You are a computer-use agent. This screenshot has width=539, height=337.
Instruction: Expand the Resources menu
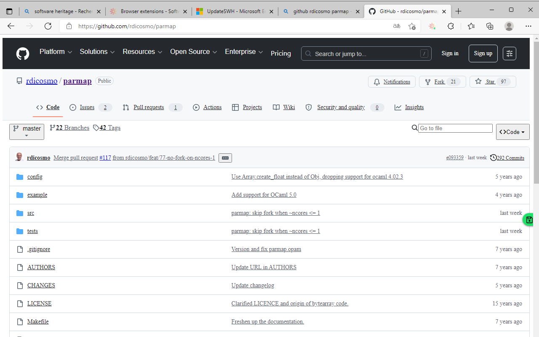(x=143, y=52)
